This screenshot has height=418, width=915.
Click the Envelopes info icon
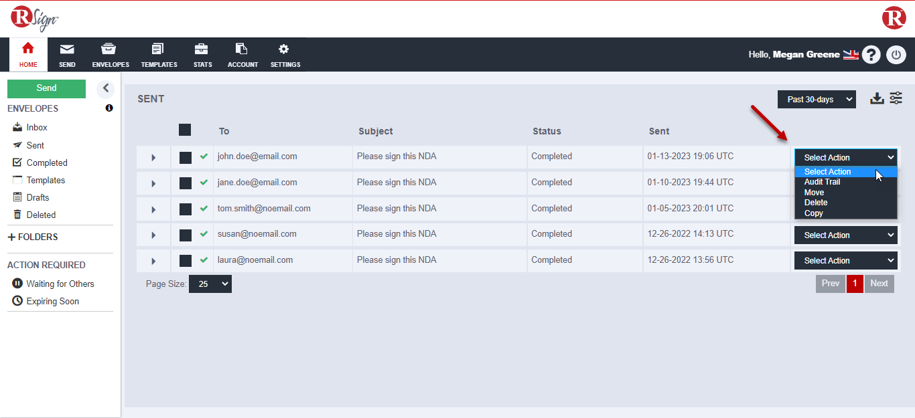coord(109,108)
